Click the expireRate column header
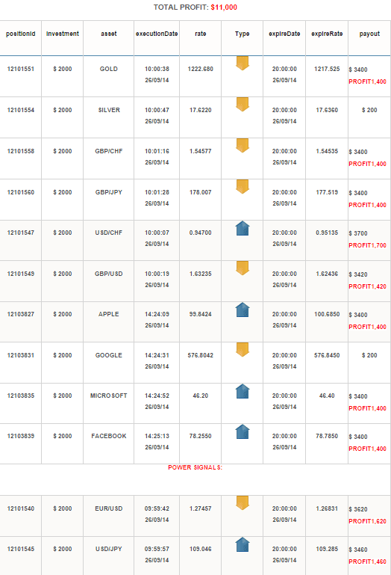The width and height of the screenshot is (391, 575). (327, 34)
